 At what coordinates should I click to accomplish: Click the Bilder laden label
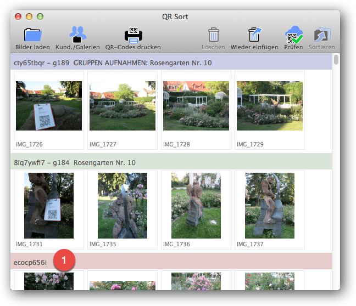tap(32, 47)
